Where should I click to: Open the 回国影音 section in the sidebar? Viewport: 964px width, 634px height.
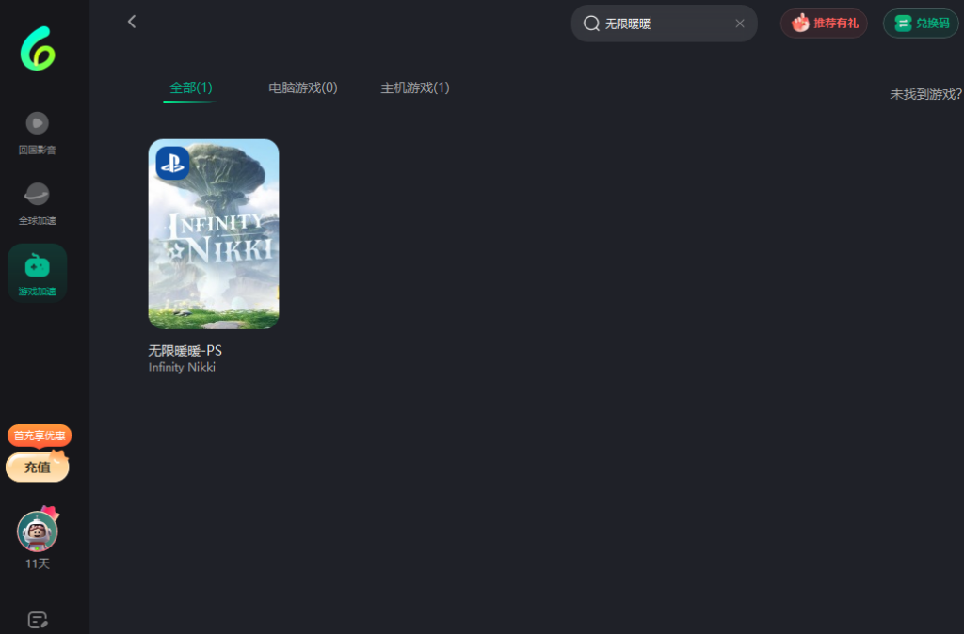(38, 123)
